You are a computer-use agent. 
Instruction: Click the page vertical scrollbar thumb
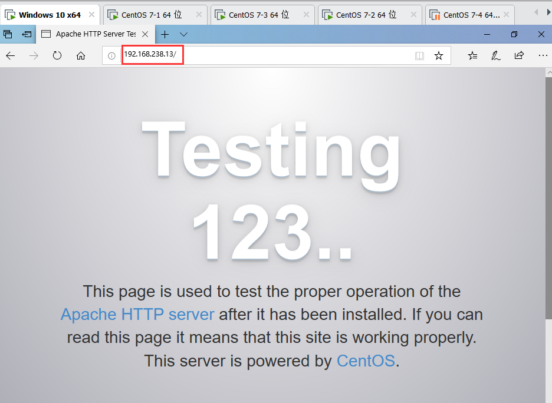[x=548, y=199]
